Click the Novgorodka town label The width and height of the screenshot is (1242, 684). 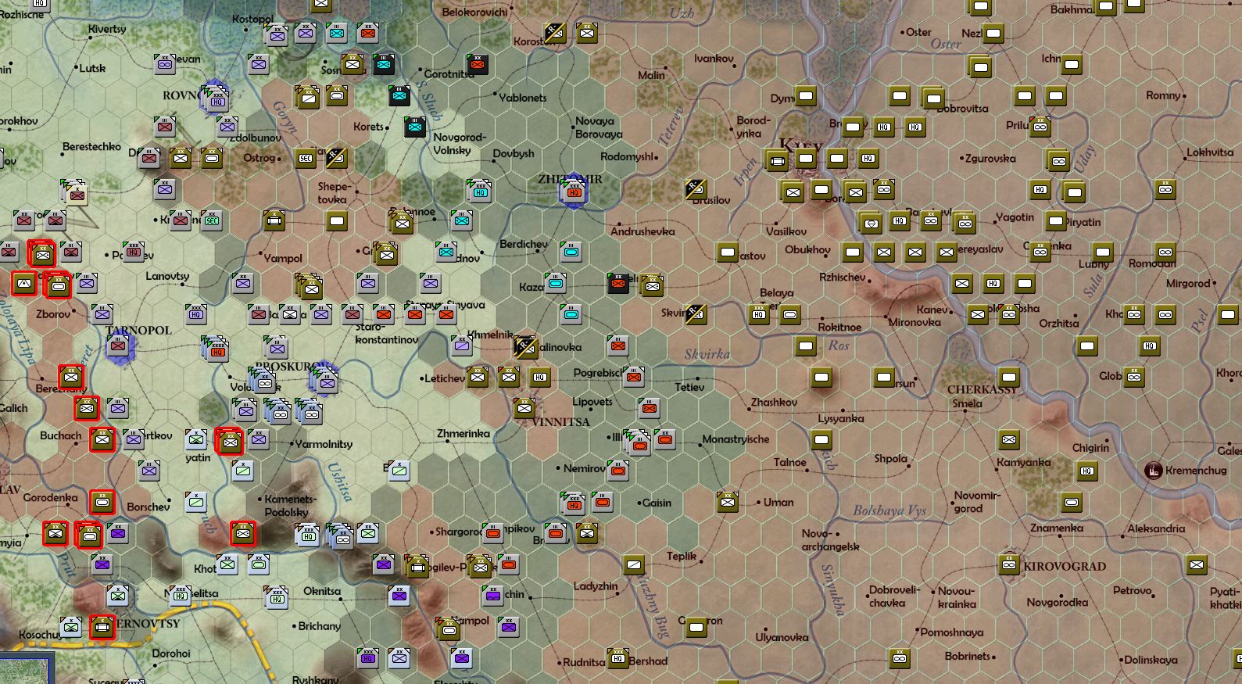pos(1058,602)
